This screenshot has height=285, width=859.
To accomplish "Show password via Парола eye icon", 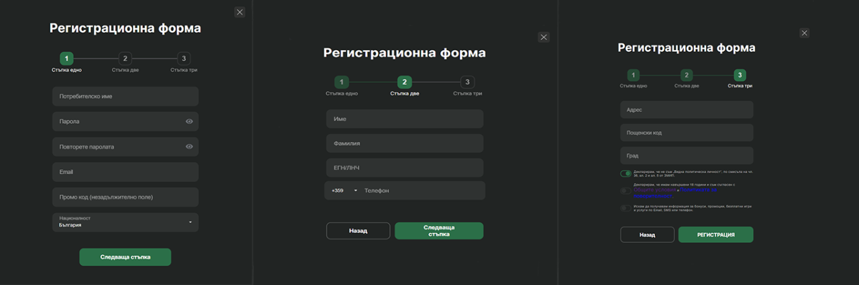I will pos(189,122).
